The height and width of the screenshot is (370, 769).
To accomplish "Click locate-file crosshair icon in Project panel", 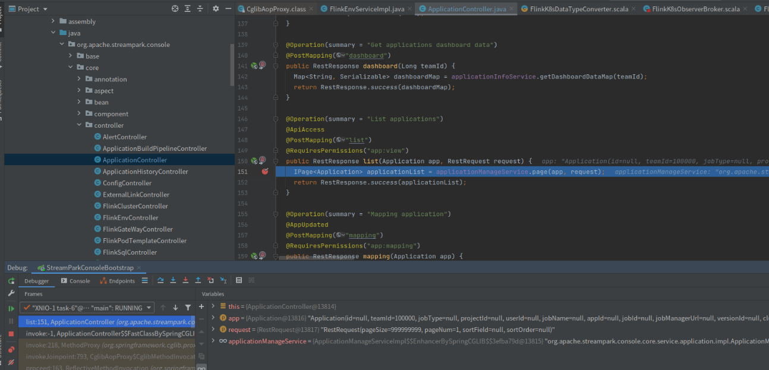I will (175, 9).
